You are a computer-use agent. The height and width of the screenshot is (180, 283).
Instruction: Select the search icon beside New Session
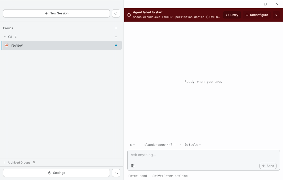click(x=116, y=13)
